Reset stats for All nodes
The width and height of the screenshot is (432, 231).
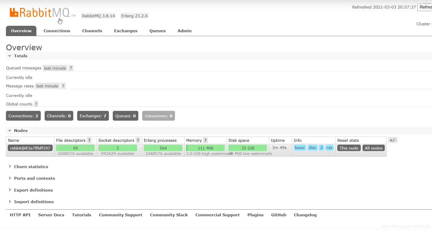(x=373, y=148)
